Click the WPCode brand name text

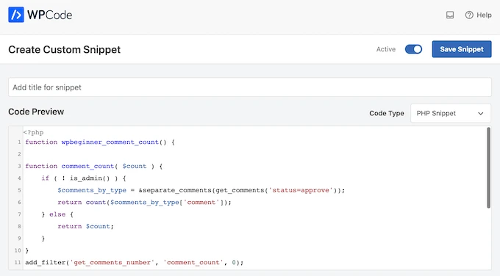pos(50,15)
